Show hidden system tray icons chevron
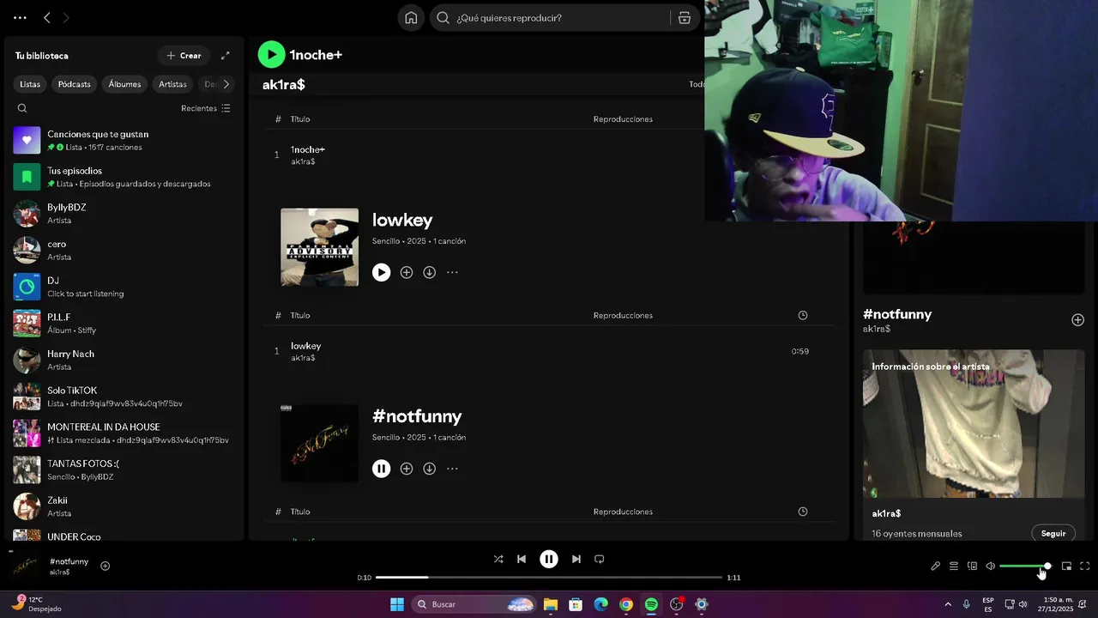The width and height of the screenshot is (1098, 618). [x=948, y=604]
